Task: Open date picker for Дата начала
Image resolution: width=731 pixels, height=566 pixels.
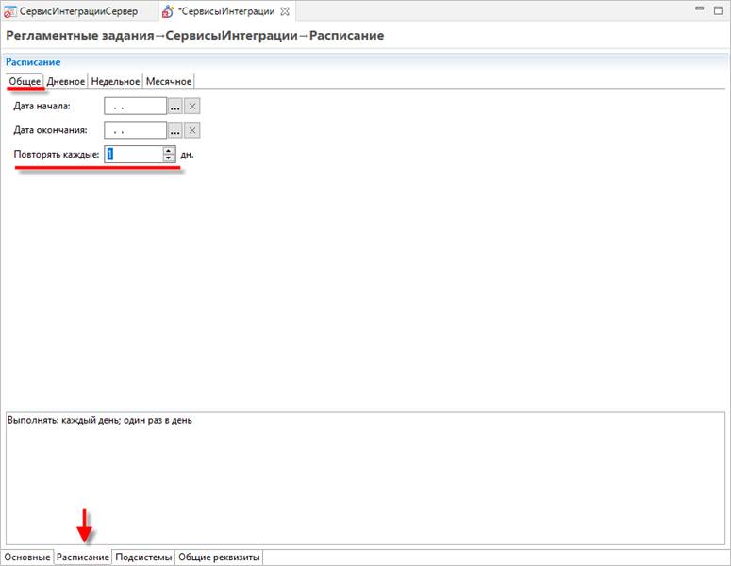Action: pos(174,106)
